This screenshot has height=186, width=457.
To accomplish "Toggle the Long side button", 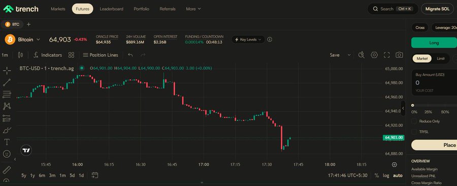I will coord(434,42).
